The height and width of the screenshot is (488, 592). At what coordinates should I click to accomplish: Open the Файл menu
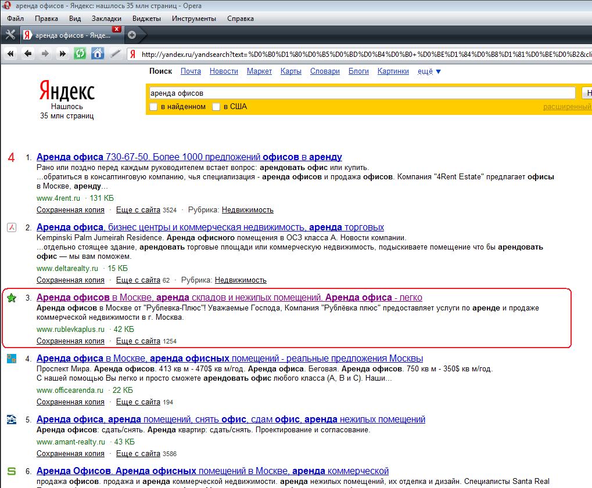pos(15,19)
